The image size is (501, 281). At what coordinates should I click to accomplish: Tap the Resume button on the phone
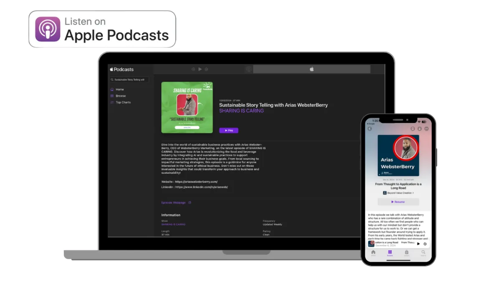(x=398, y=202)
